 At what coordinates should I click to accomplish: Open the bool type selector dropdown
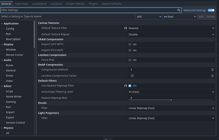pos(180,17)
